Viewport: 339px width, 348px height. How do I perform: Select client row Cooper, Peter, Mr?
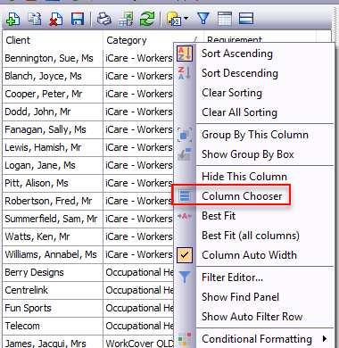pyautogui.click(x=53, y=94)
